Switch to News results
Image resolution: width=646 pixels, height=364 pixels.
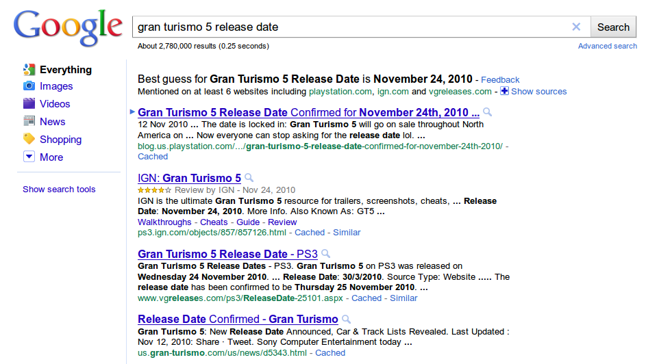(52, 121)
